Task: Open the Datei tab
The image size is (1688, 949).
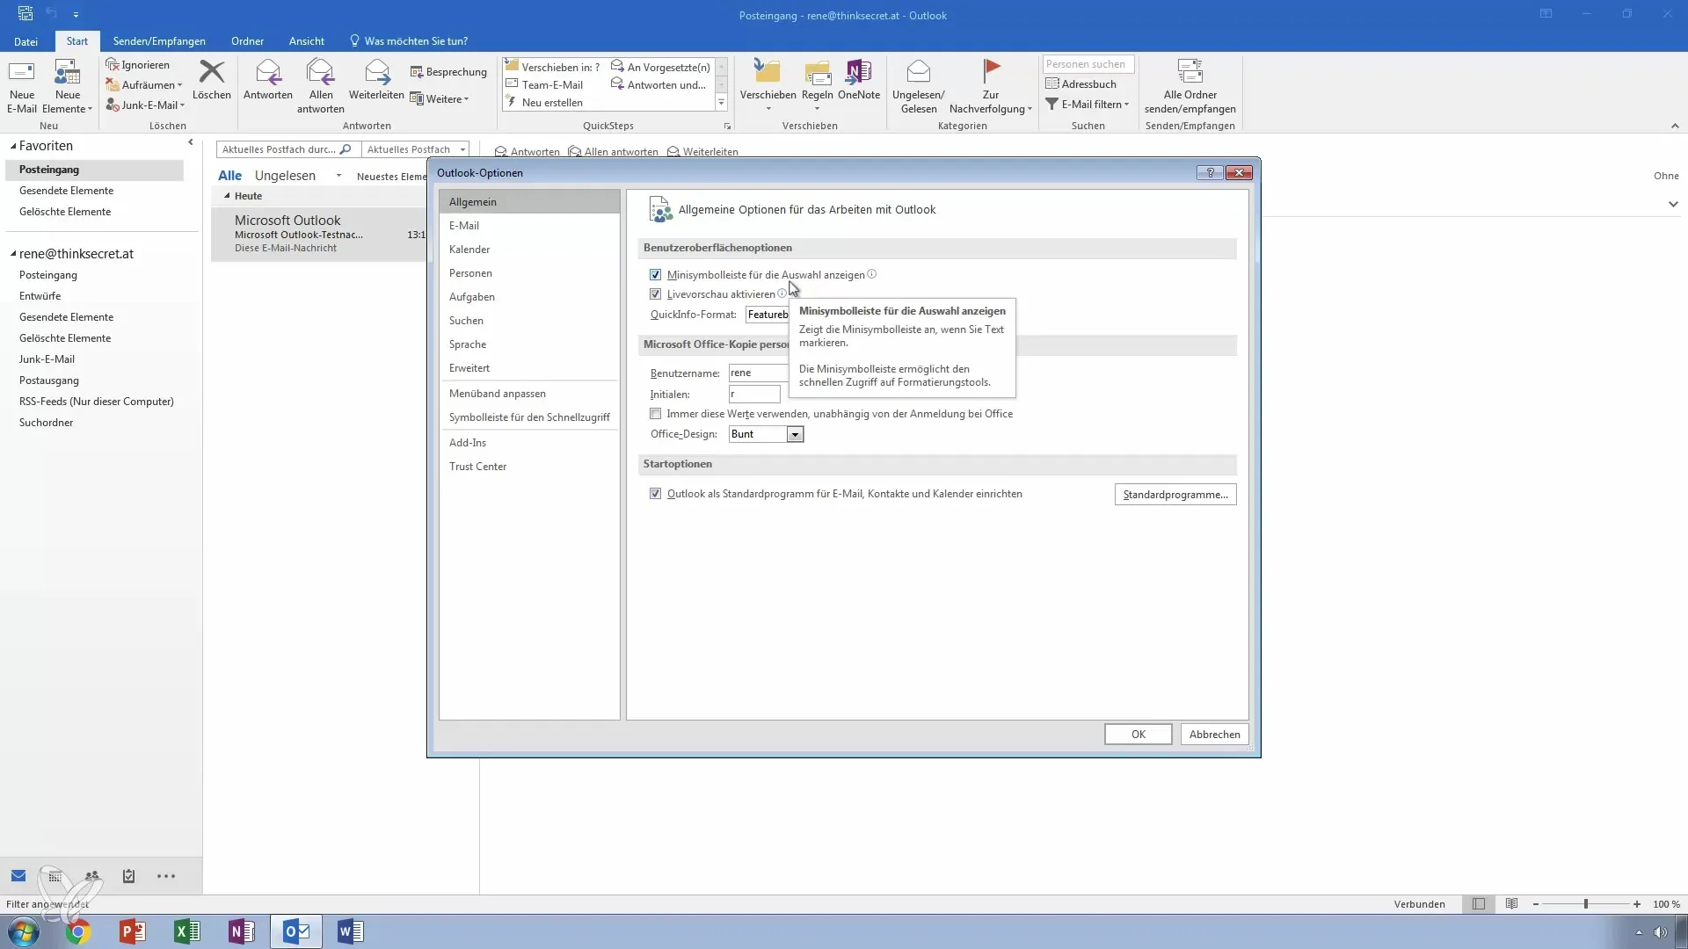Action: [x=25, y=41]
